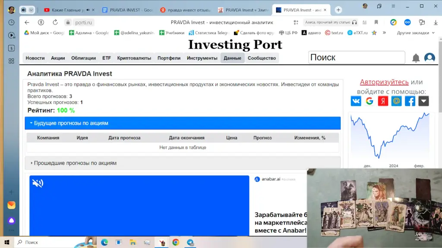Open the Новости menu item
442x248 pixels.
(35, 58)
